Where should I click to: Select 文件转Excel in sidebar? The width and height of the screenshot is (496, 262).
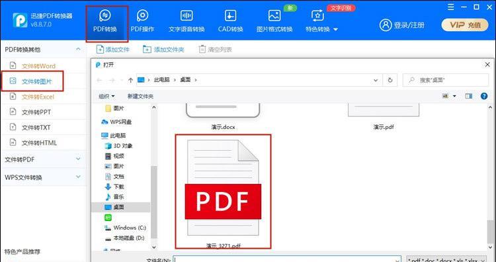38,97
